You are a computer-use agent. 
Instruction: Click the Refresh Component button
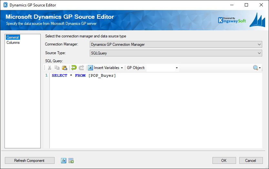pyautogui.click(x=29, y=160)
